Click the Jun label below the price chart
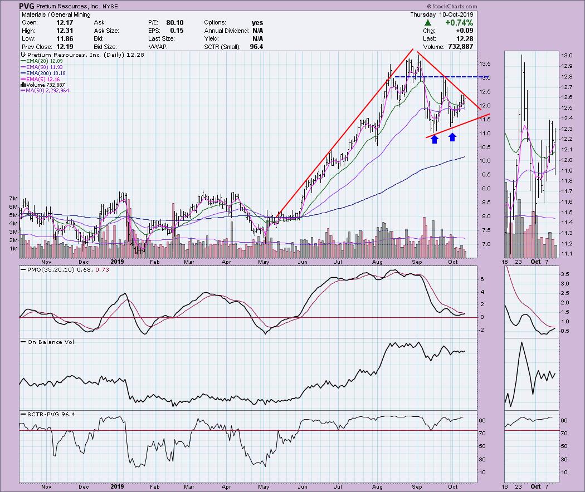The image size is (585, 492). [x=303, y=262]
